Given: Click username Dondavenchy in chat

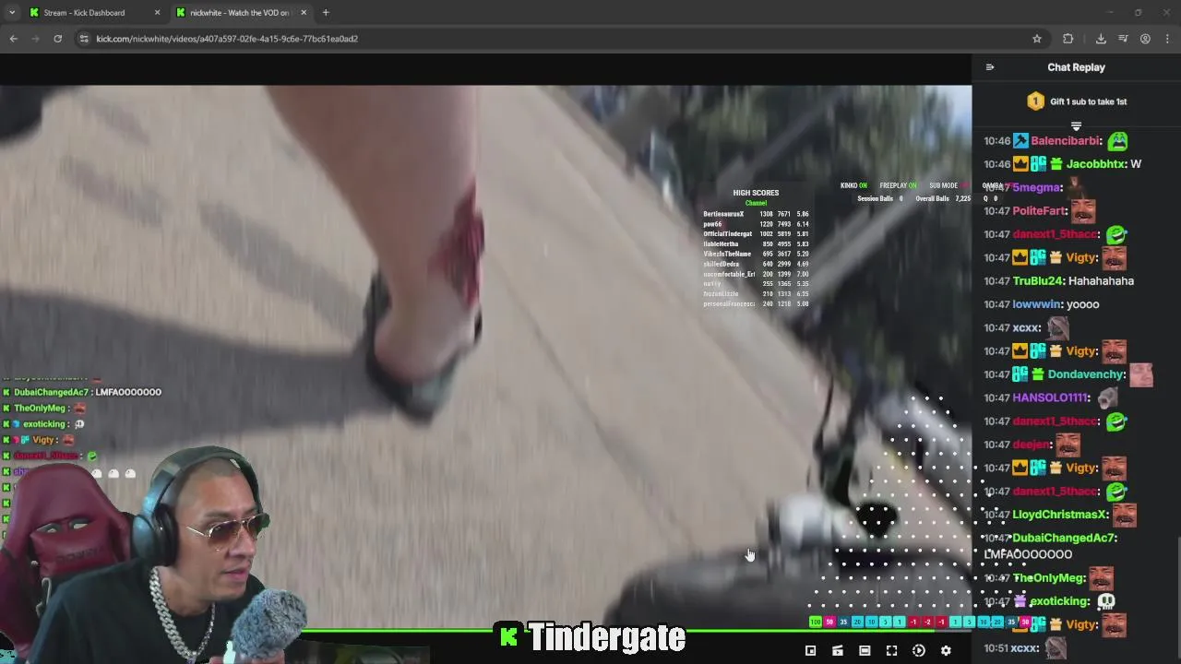Looking at the screenshot, I should tap(1087, 374).
